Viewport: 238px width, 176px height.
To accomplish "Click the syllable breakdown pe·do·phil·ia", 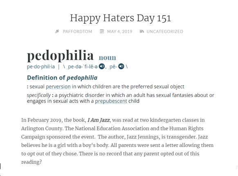I will (41, 67).
